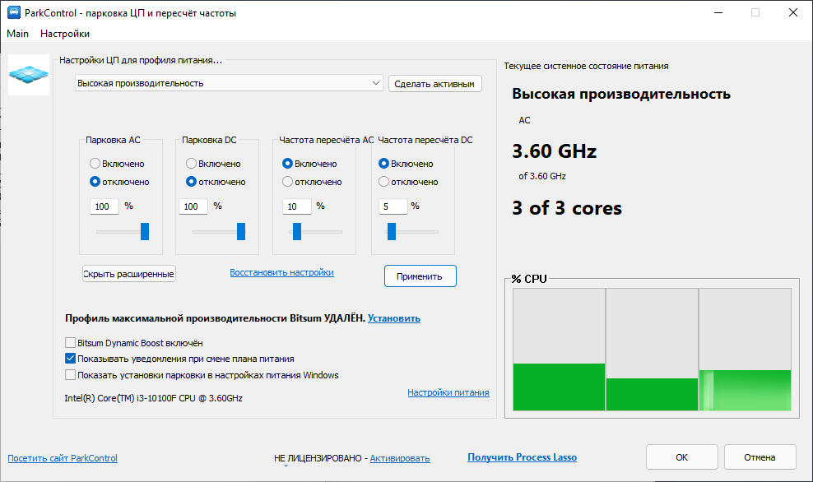Viewport: 813px width, 482px height.
Task: Open the Настройки menu
Action: (65, 34)
